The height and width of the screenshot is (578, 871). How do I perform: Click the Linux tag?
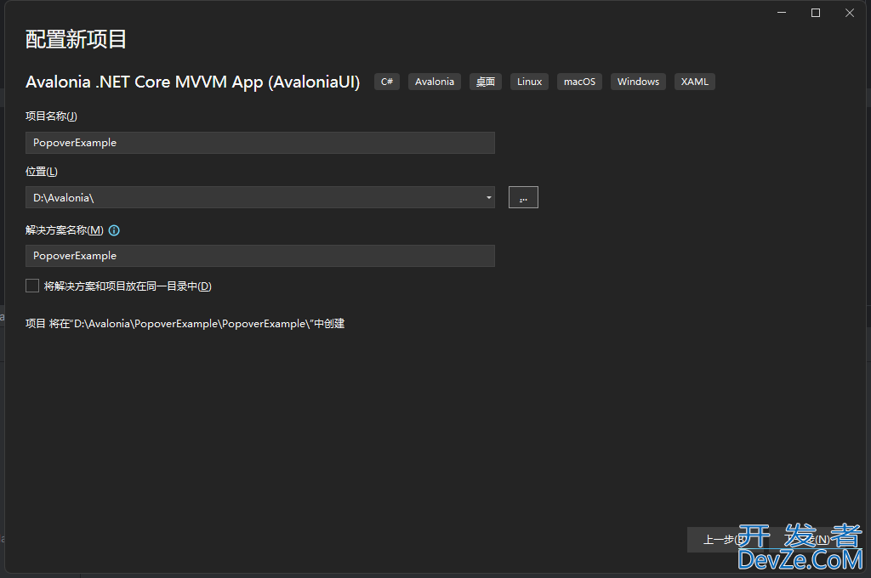click(529, 82)
